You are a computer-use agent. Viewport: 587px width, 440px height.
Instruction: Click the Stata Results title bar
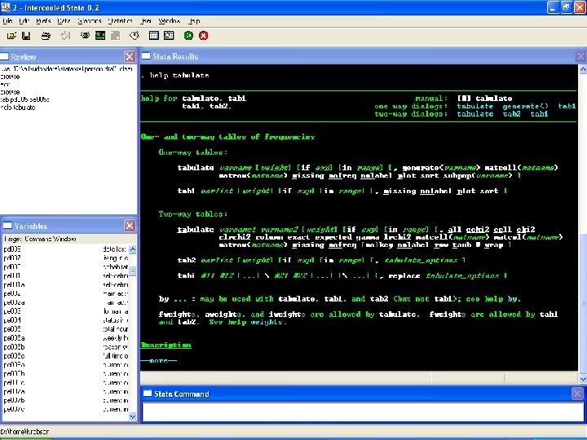[x=358, y=56]
